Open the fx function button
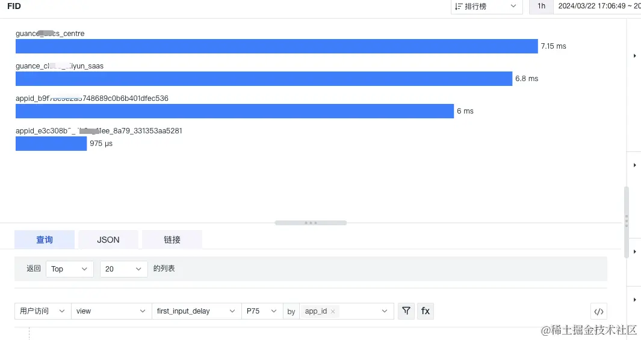This screenshot has width=641, height=340. [425, 311]
